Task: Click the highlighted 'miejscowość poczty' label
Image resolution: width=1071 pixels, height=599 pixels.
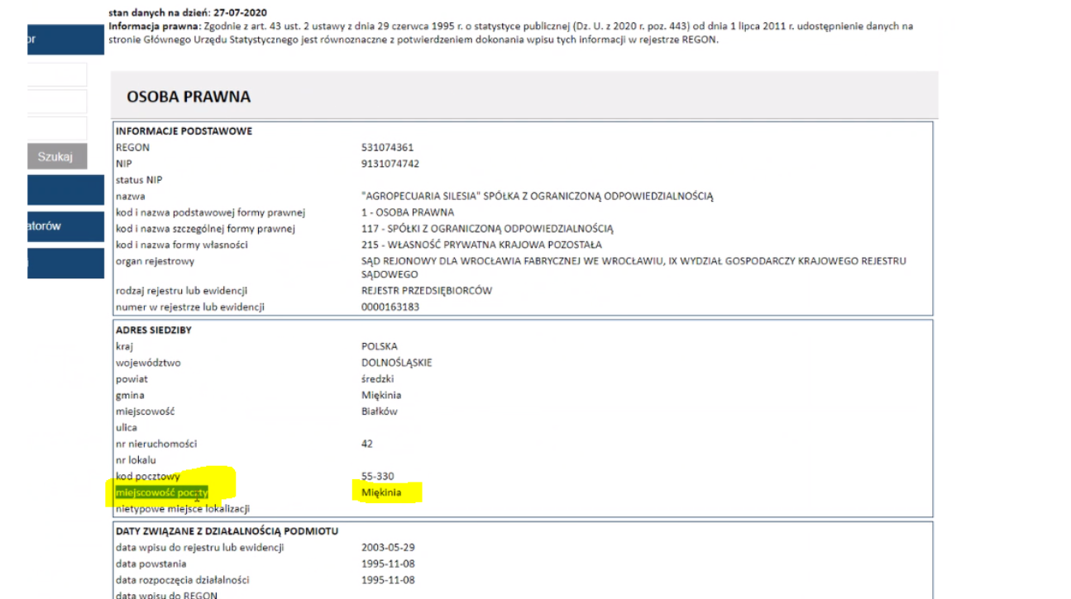Action: pos(162,493)
